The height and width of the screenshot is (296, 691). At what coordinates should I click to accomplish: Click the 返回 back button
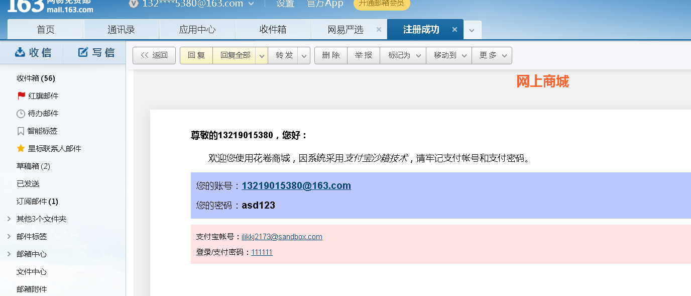click(154, 55)
